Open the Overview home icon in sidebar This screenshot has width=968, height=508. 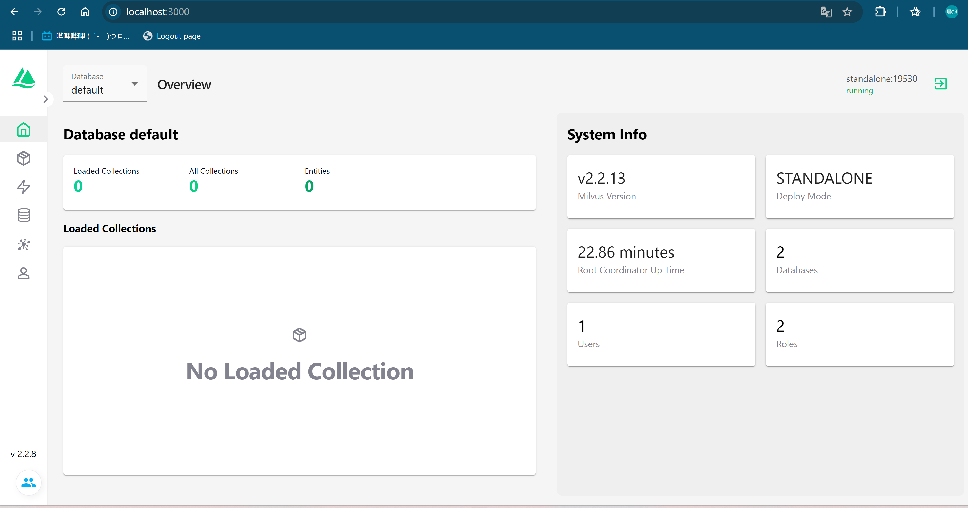tap(23, 130)
